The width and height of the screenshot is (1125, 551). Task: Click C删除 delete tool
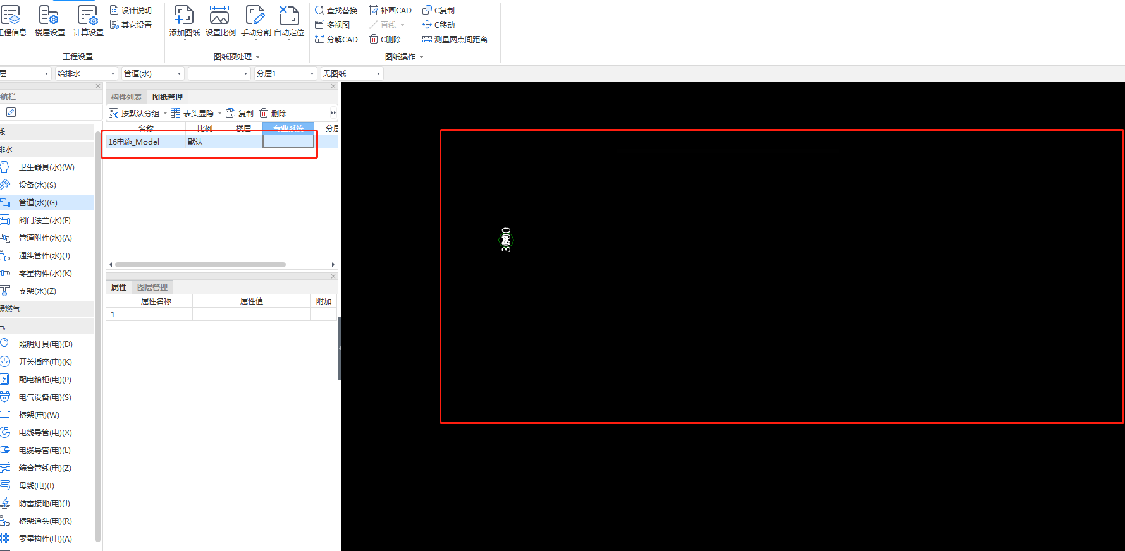coord(385,39)
